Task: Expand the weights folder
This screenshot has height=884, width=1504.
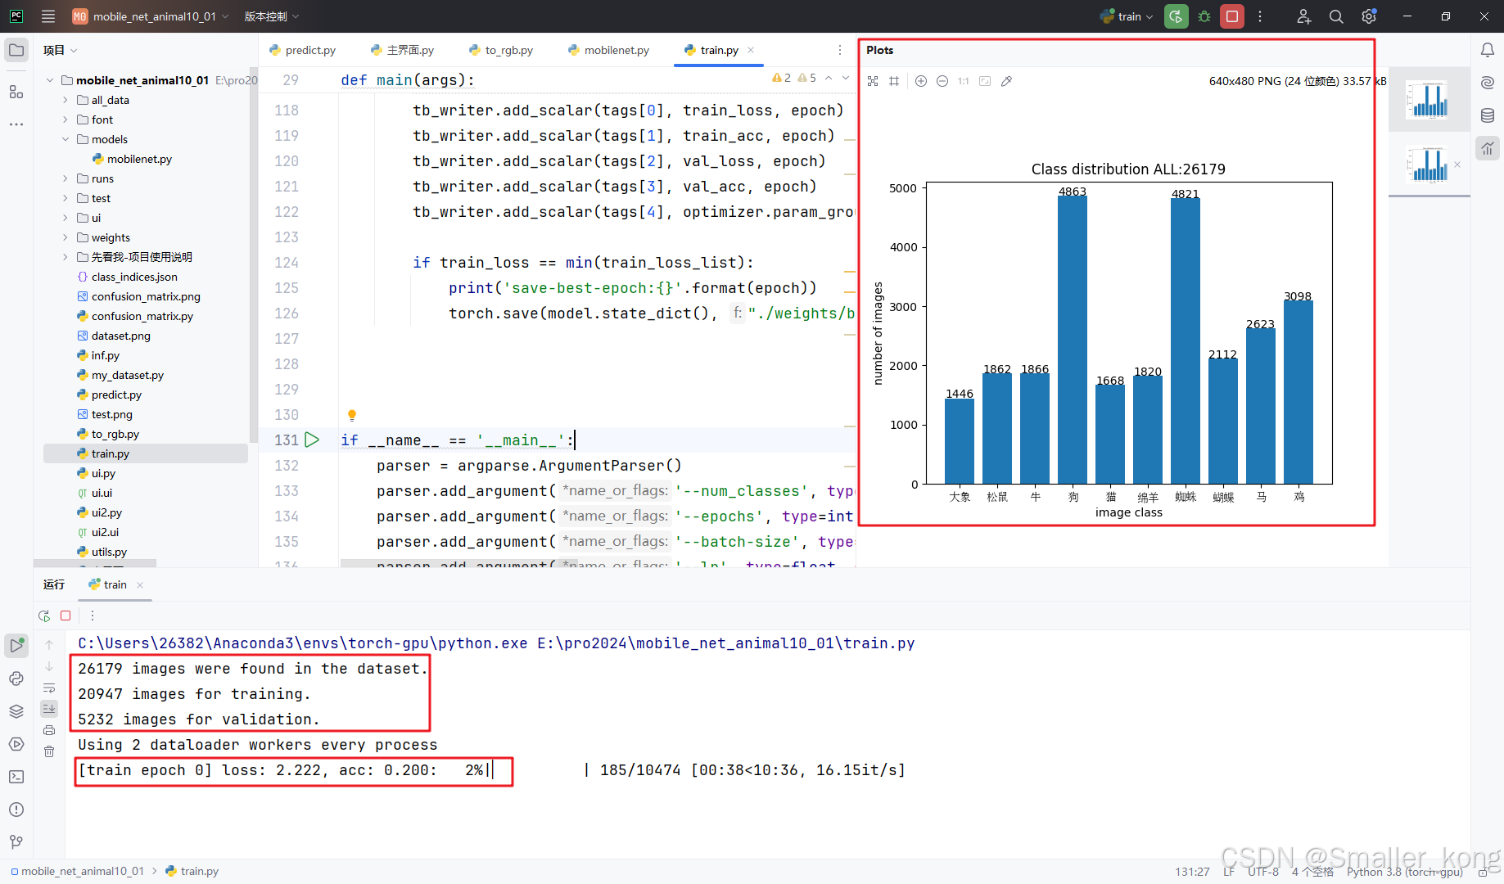Action: [65, 237]
